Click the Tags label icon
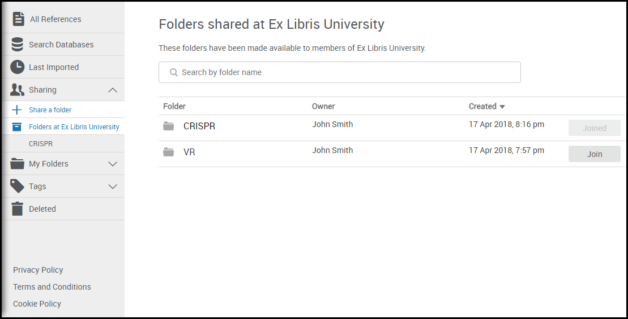The image size is (628, 319). (18, 186)
